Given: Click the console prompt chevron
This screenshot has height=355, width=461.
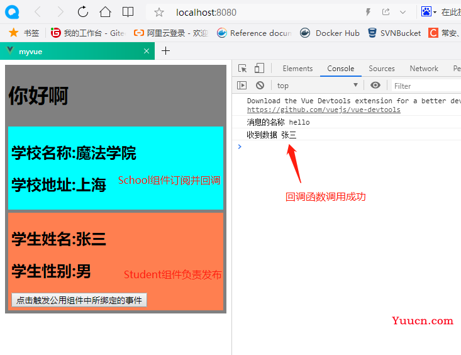Looking at the screenshot, I should coord(240,147).
